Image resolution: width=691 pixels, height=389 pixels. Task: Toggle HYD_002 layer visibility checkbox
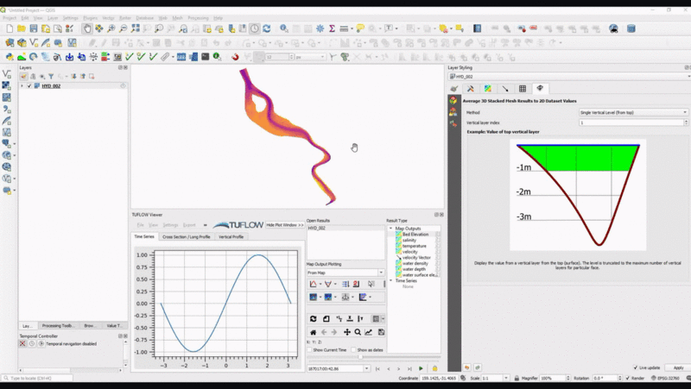(x=29, y=86)
